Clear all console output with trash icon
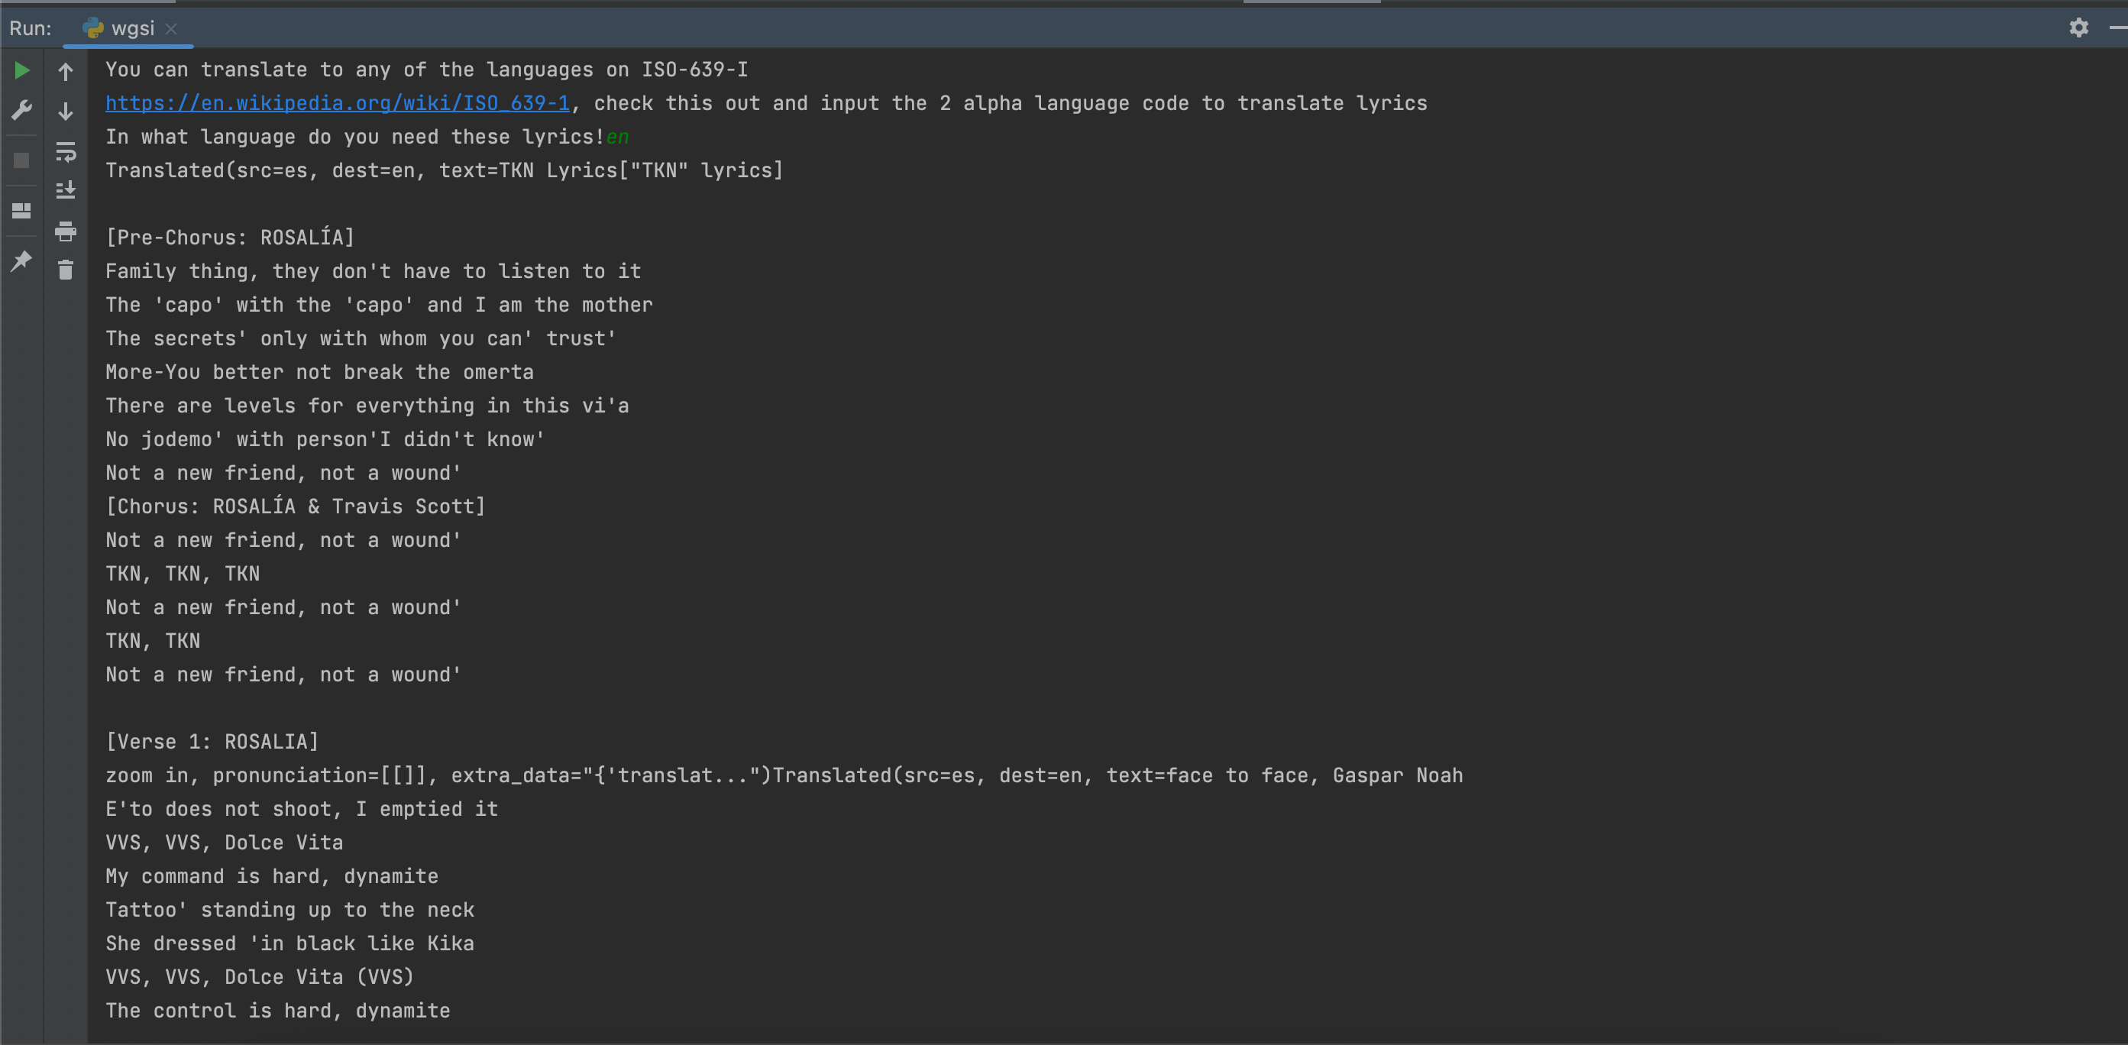The height and width of the screenshot is (1045, 2128). pyautogui.click(x=66, y=270)
